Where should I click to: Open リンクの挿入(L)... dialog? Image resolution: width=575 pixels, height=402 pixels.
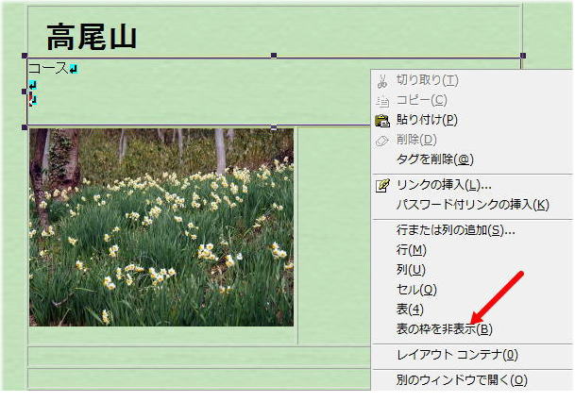pyautogui.click(x=444, y=185)
